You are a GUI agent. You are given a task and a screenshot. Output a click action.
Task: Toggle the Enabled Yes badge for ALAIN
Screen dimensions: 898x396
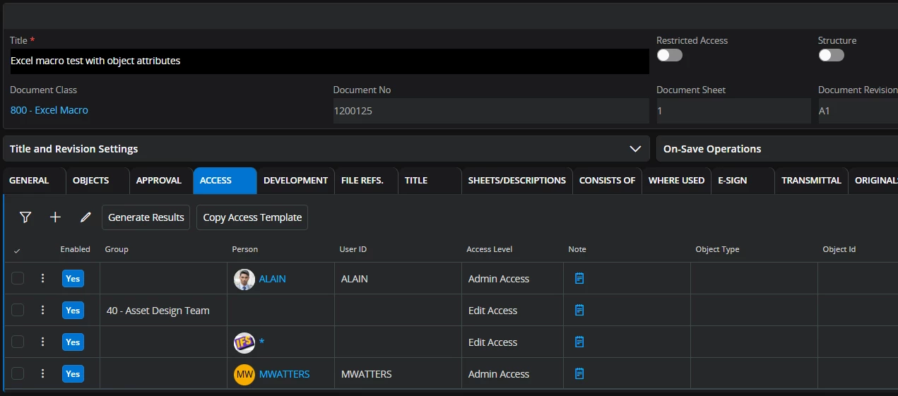coord(73,279)
